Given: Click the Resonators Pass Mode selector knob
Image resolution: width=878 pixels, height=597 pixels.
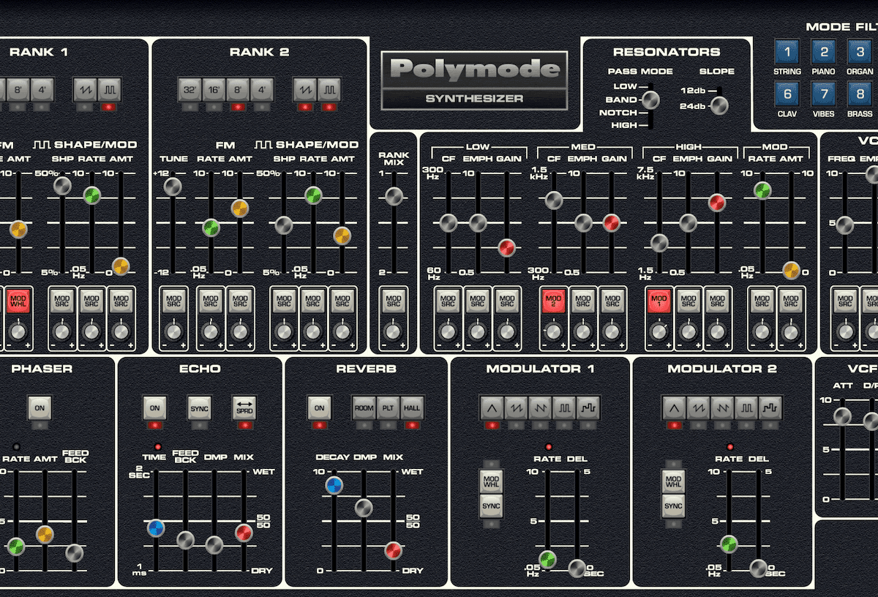Looking at the screenshot, I should point(650,99).
